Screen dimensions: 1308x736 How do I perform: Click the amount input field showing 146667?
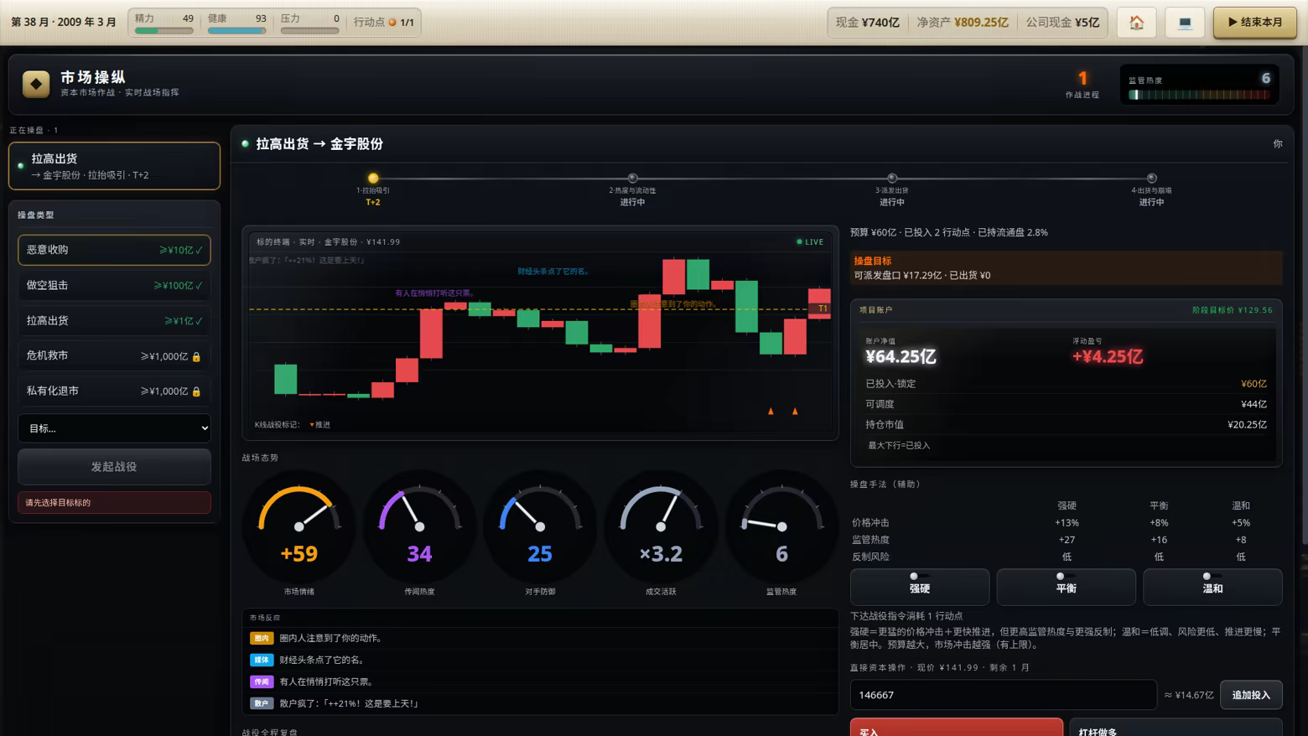click(x=1004, y=695)
